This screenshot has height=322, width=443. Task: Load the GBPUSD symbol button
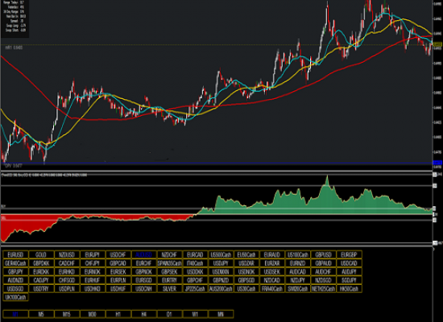[x=324, y=254]
